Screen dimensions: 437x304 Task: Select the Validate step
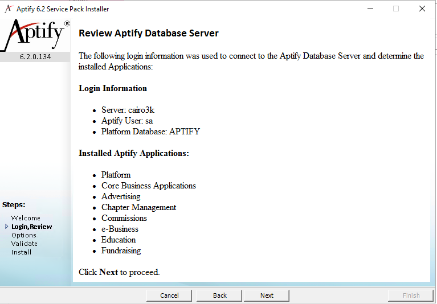(24, 244)
